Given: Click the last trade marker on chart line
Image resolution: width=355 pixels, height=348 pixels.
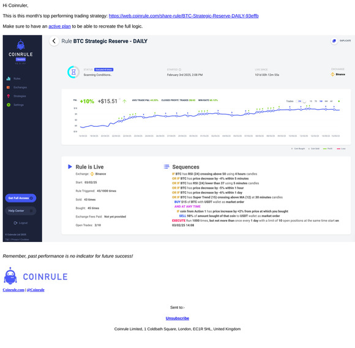Looking at the screenshot, I should pyautogui.click(x=334, y=110).
